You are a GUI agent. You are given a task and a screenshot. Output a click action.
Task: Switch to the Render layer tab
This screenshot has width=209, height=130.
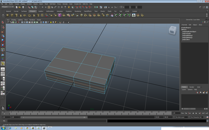[x=192, y=87]
